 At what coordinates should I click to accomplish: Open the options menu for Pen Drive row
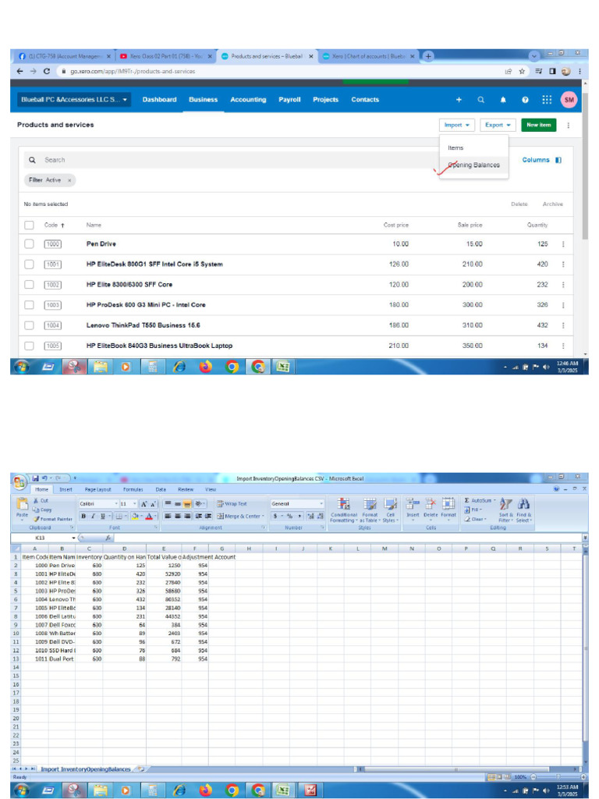click(563, 244)
